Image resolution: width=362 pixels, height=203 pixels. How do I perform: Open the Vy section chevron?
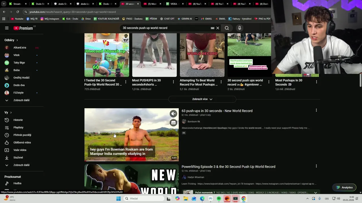(x=11, y=112)
